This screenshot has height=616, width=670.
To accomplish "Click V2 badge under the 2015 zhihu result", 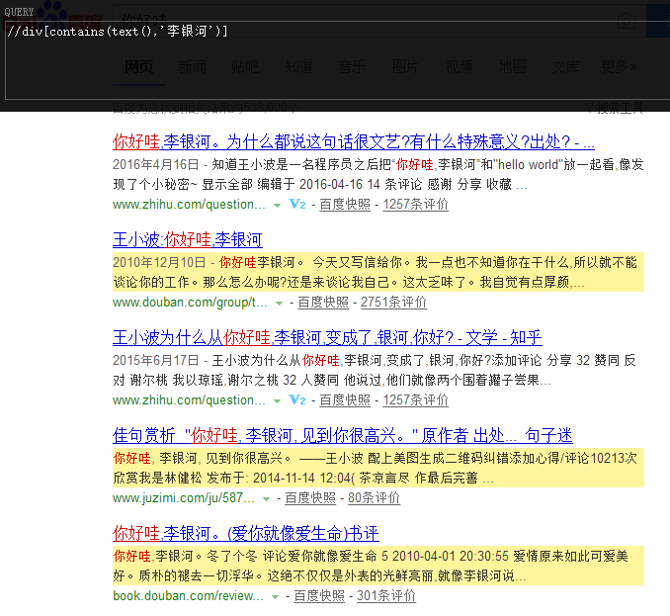I will 297,400.
